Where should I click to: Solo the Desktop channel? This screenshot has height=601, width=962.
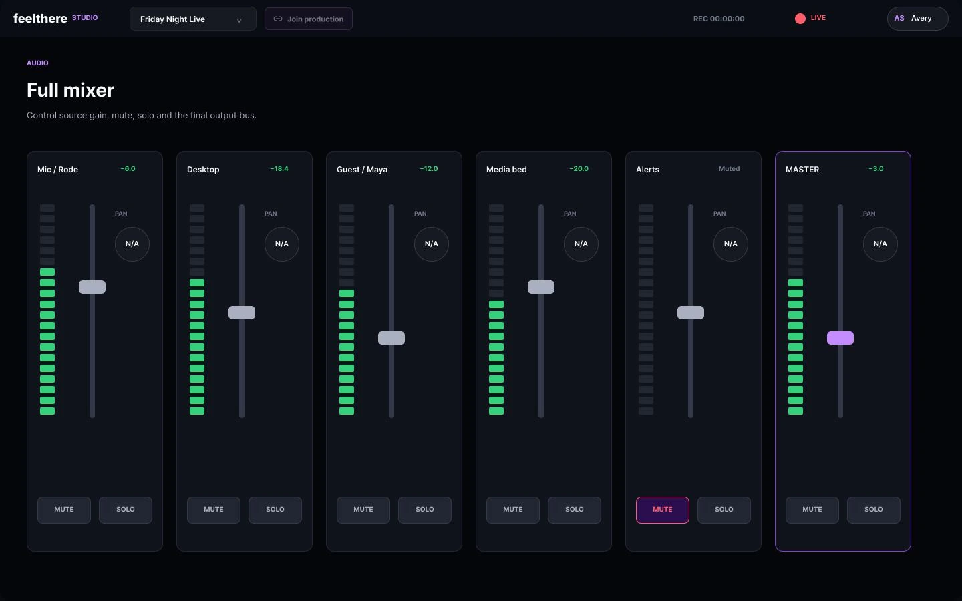pyautogui.click(x=275, y=510)
